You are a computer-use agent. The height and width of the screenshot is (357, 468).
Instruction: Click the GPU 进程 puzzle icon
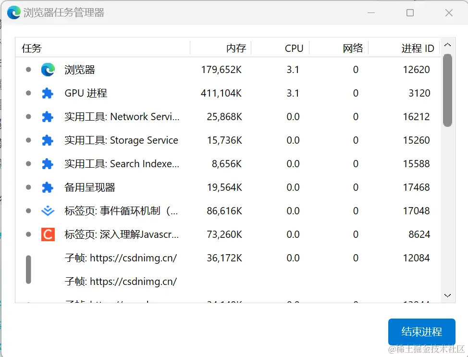[x=48, y=93]
